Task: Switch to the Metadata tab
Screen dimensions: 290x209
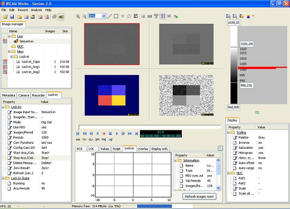Action: point(8,95)
